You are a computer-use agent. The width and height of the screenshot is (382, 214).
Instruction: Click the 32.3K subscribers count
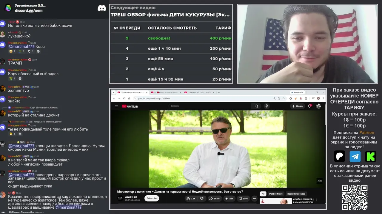point(133,200)
